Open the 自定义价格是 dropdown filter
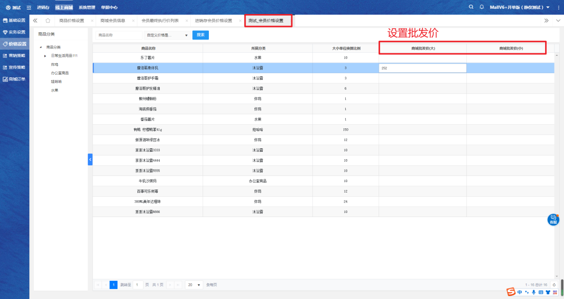Viewport: 564px width, 299px height. coord(167,35)
